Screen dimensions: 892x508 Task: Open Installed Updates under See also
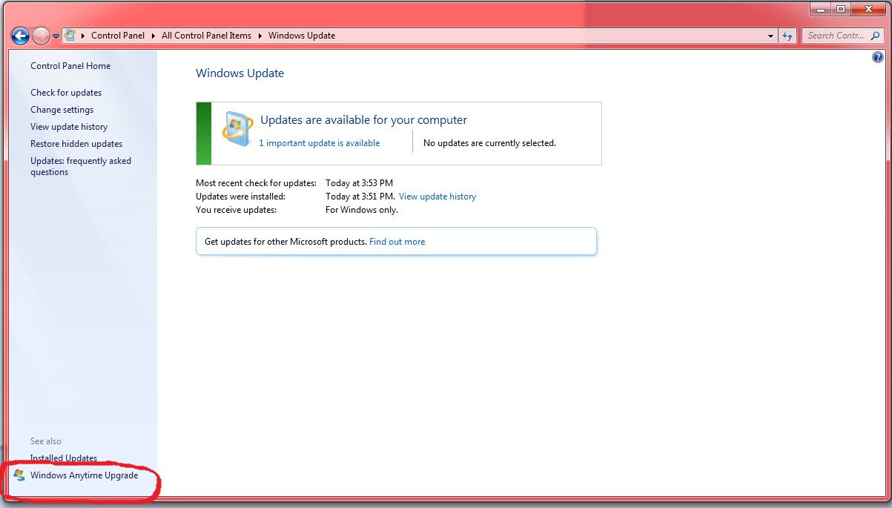[x=64, y=458]
